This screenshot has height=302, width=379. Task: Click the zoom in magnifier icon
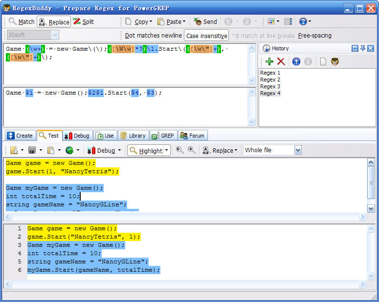191,150
